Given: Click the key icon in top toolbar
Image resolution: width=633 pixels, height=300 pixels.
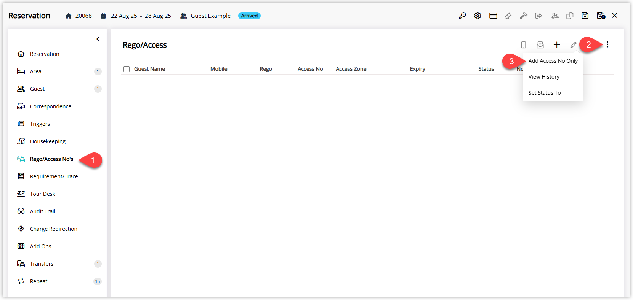Looking at the screenshot, I should point(462,16).
